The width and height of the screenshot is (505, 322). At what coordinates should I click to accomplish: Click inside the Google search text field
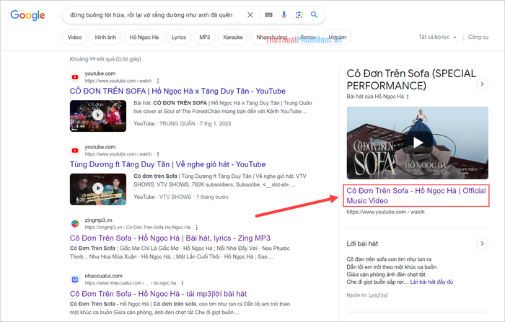click(x=151, y=14)
